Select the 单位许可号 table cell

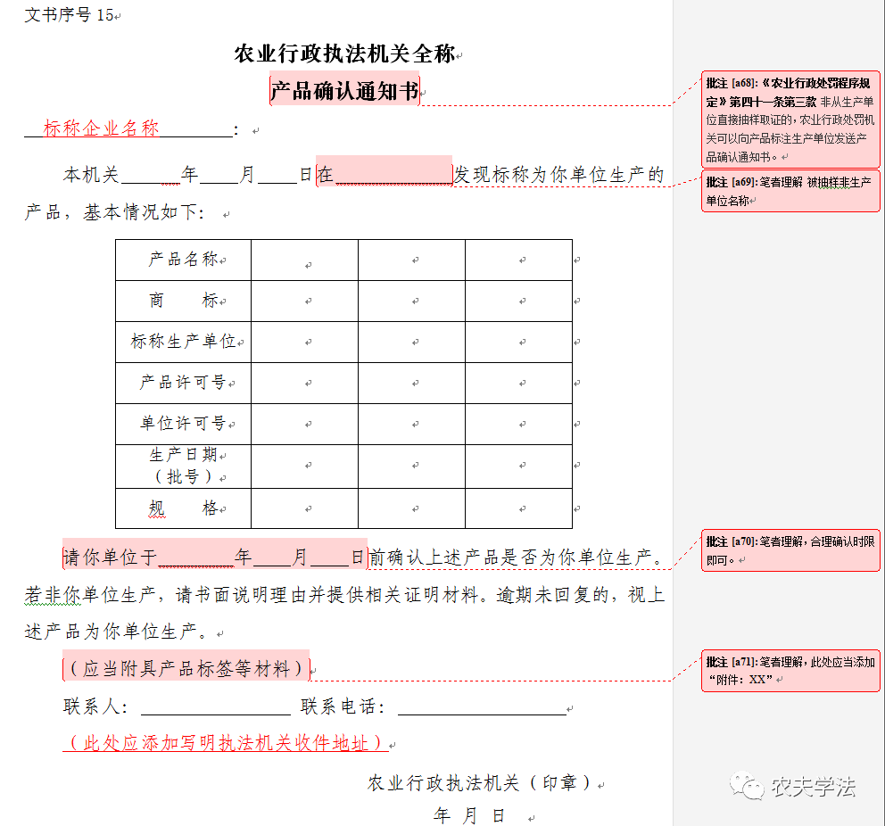pos(183,424)
